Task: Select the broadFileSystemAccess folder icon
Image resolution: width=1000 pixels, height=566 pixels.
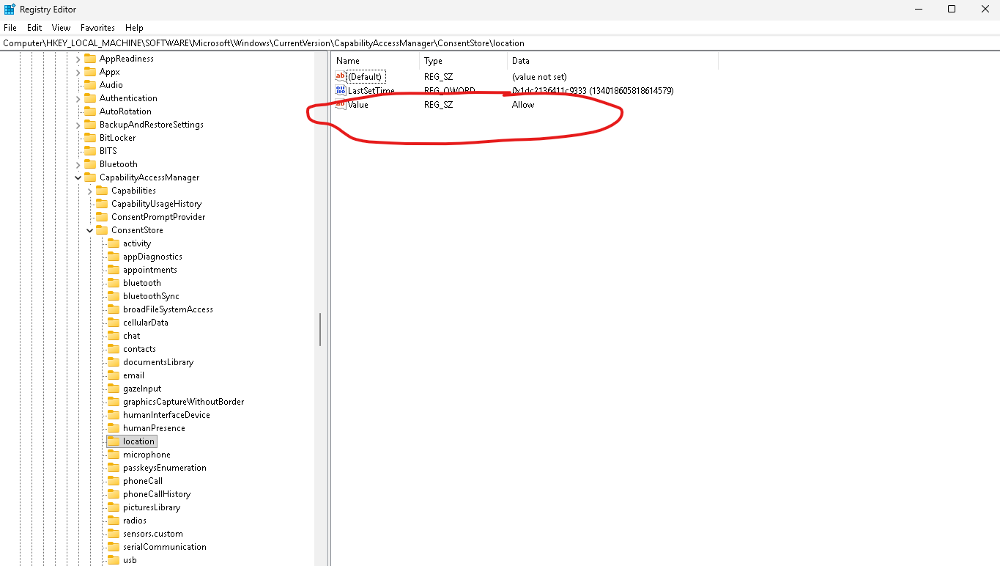Action: point(114,309)
